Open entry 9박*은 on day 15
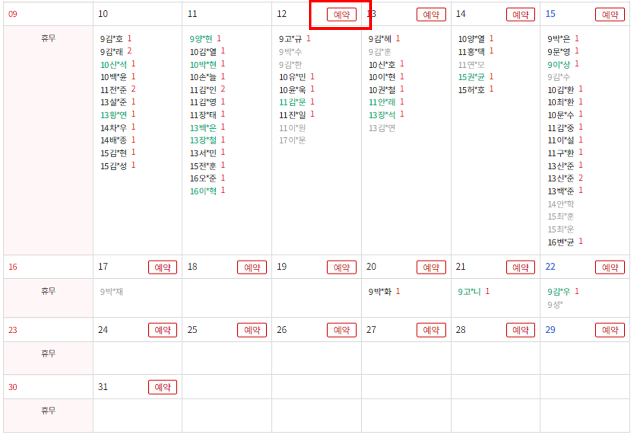 coord(560,39)
